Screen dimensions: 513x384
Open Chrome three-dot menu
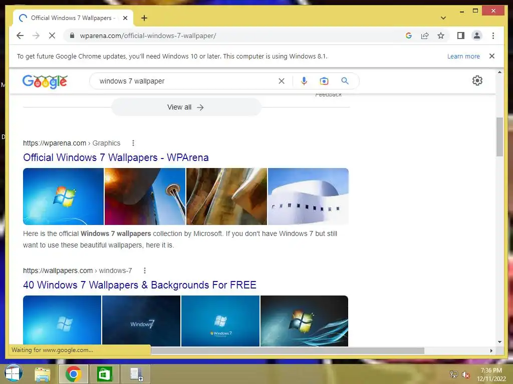tap(493, 35)
